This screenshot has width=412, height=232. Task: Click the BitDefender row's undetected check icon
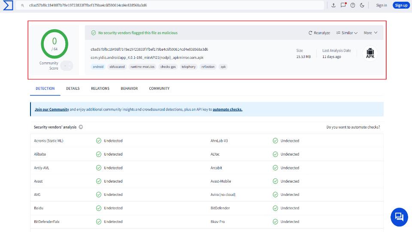(275, 208)
